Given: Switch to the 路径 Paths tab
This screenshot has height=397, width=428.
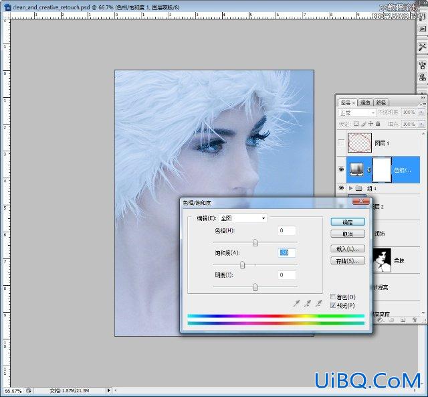Looking at the screenshot, I should tap(381, 102).
